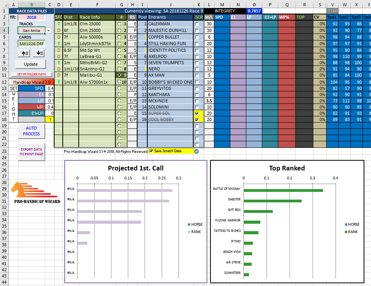The height and width of the screenshot is (286, 371).
Task: Click the SET PP FOLDER PATH button
Action: [x=31, y=74]
